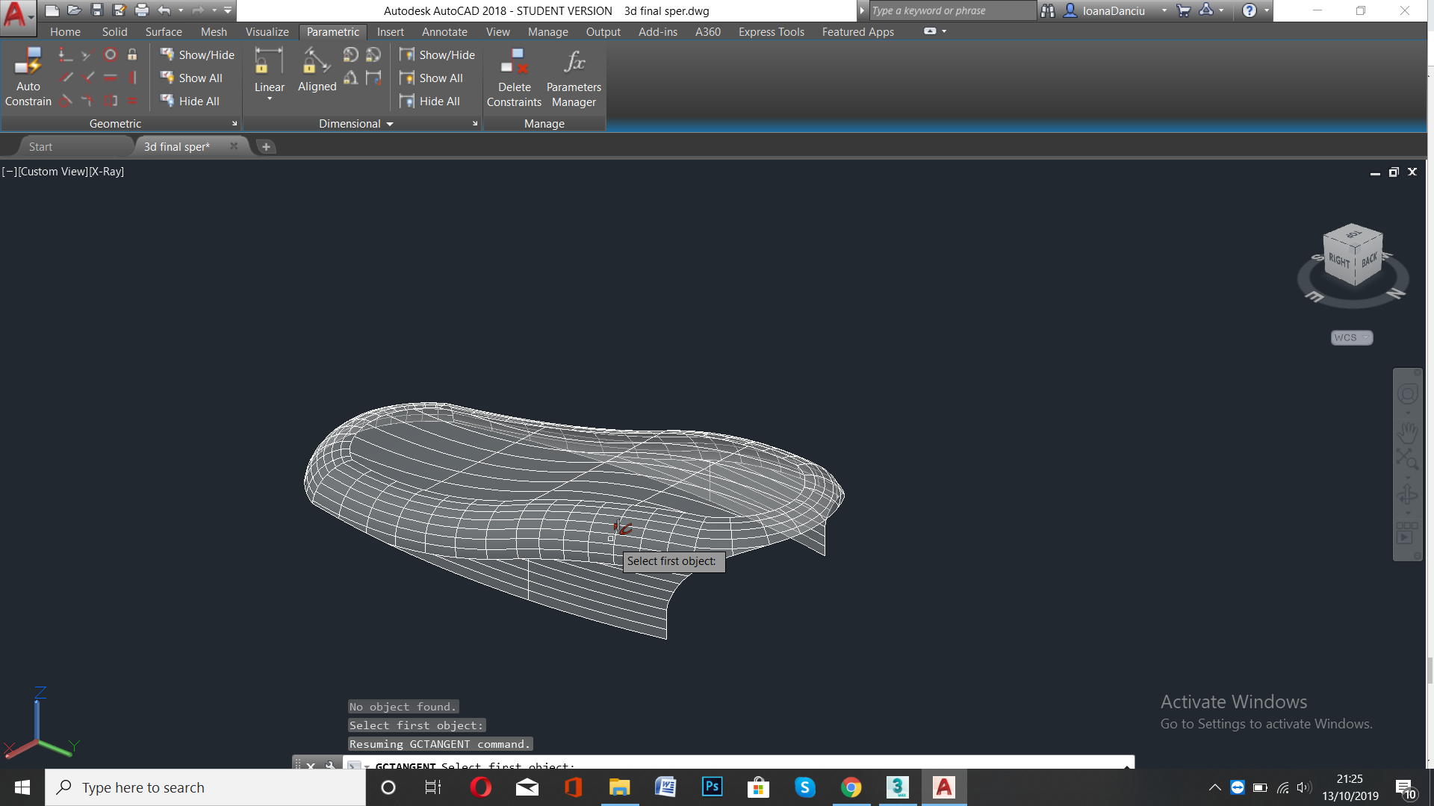The image size is (1434, 806).
Task: Click the Custom View viewport label
Action: point(53,171)
